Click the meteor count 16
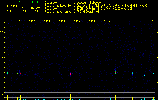The width and height of the screenshot is (158, 100). point(36,11)
